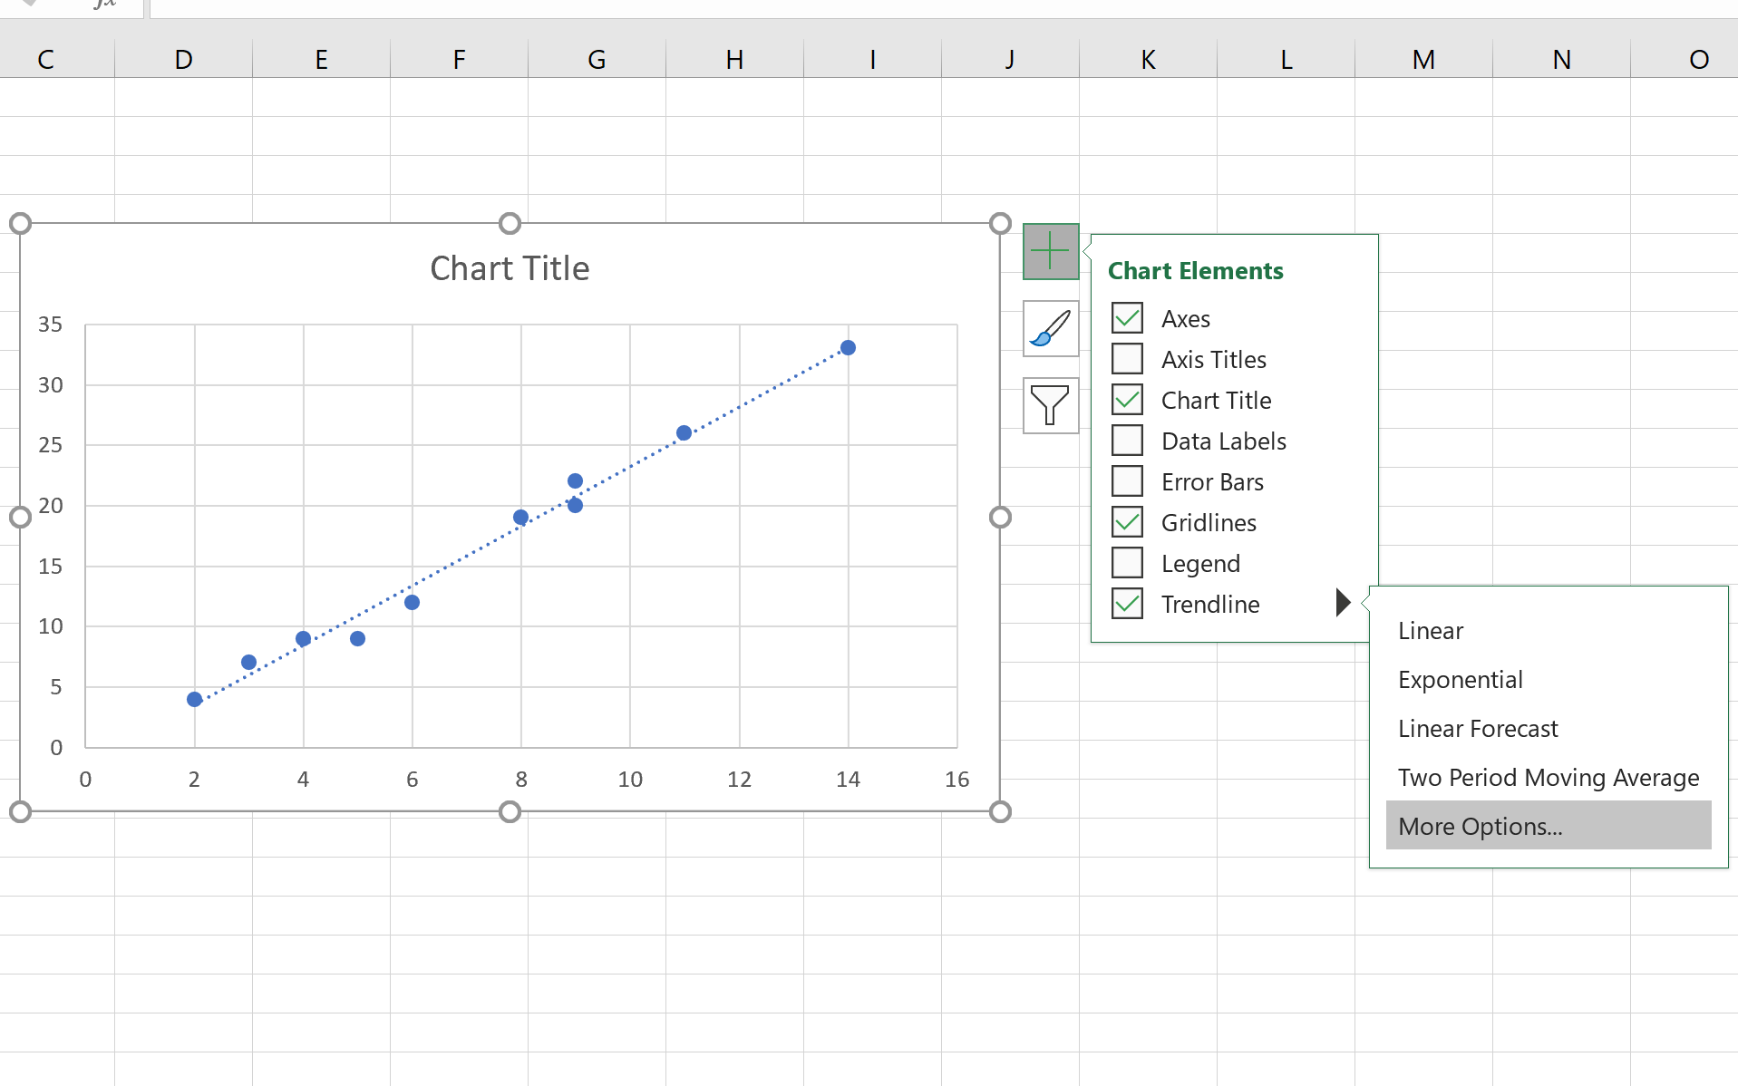Viewport: 1738px width, 1086px height.
Task: Open the Chart Styles paintbrush button
Action: [1050, 328]
